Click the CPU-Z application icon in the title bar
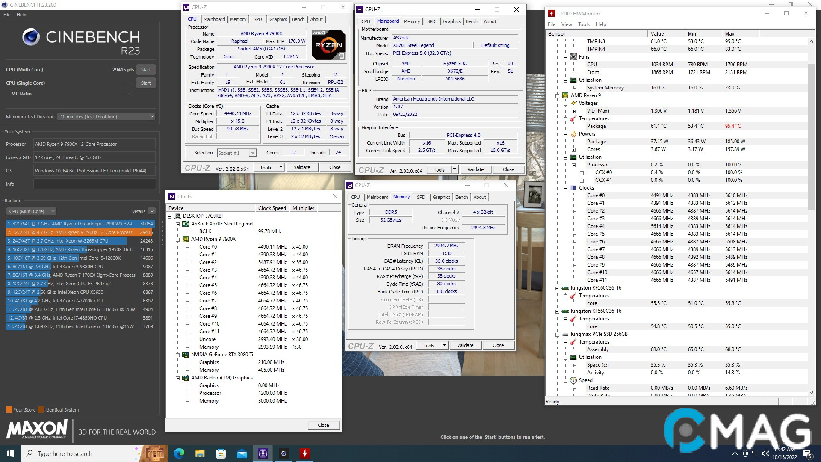Viewport: 821px width, 462px height. tap(185, 7)
